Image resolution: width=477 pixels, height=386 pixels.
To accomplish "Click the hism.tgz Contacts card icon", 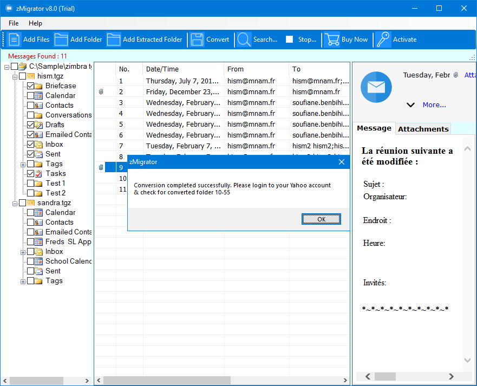I will [38, 106].
